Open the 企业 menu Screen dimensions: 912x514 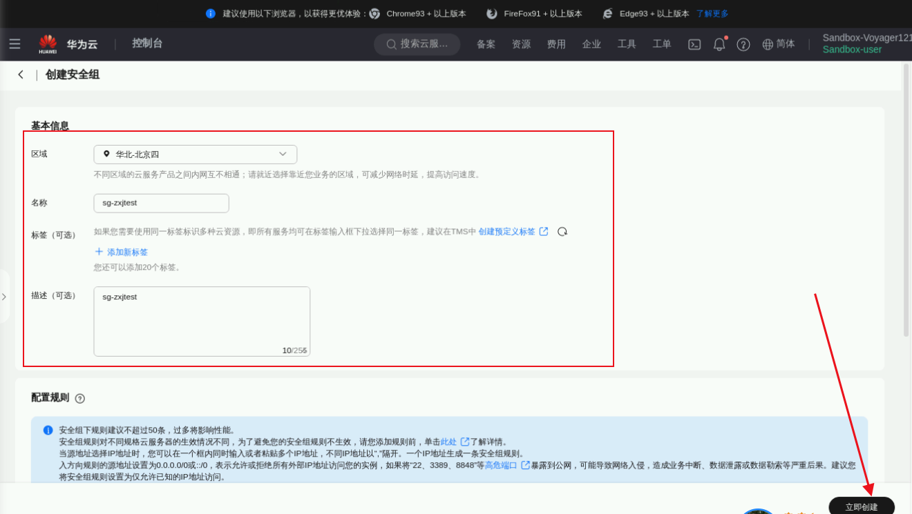[x=591, y=44]
